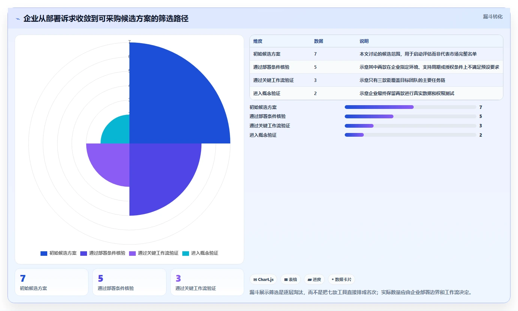Toggle the 初始候选方案 legend color box
518x311 pixels.
point(44,253)
